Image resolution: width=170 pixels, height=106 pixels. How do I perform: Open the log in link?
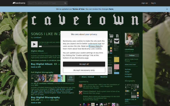coord(153,3)
